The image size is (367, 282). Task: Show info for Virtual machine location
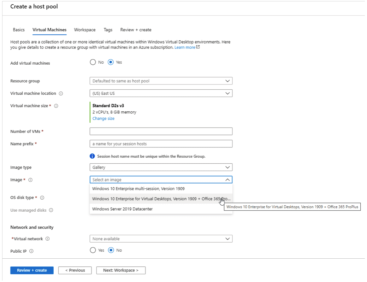pyautogui.click(x=61, y=94)
